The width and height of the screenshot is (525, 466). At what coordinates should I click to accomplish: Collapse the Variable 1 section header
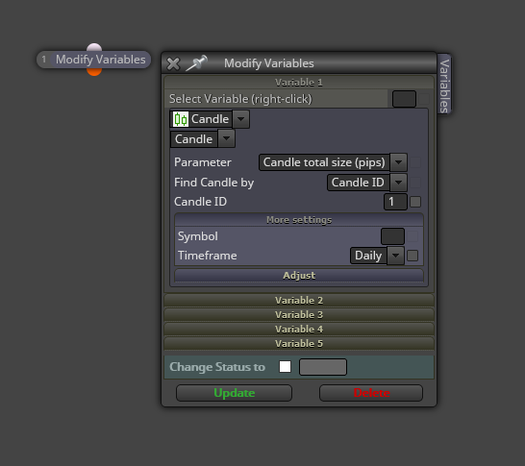(299, 83)
